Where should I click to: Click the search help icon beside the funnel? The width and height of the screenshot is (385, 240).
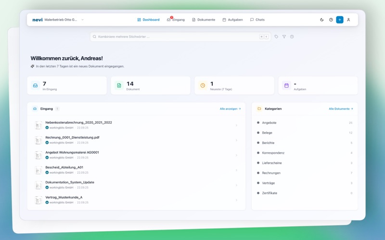pyautogui.click(x=292, y=37)
